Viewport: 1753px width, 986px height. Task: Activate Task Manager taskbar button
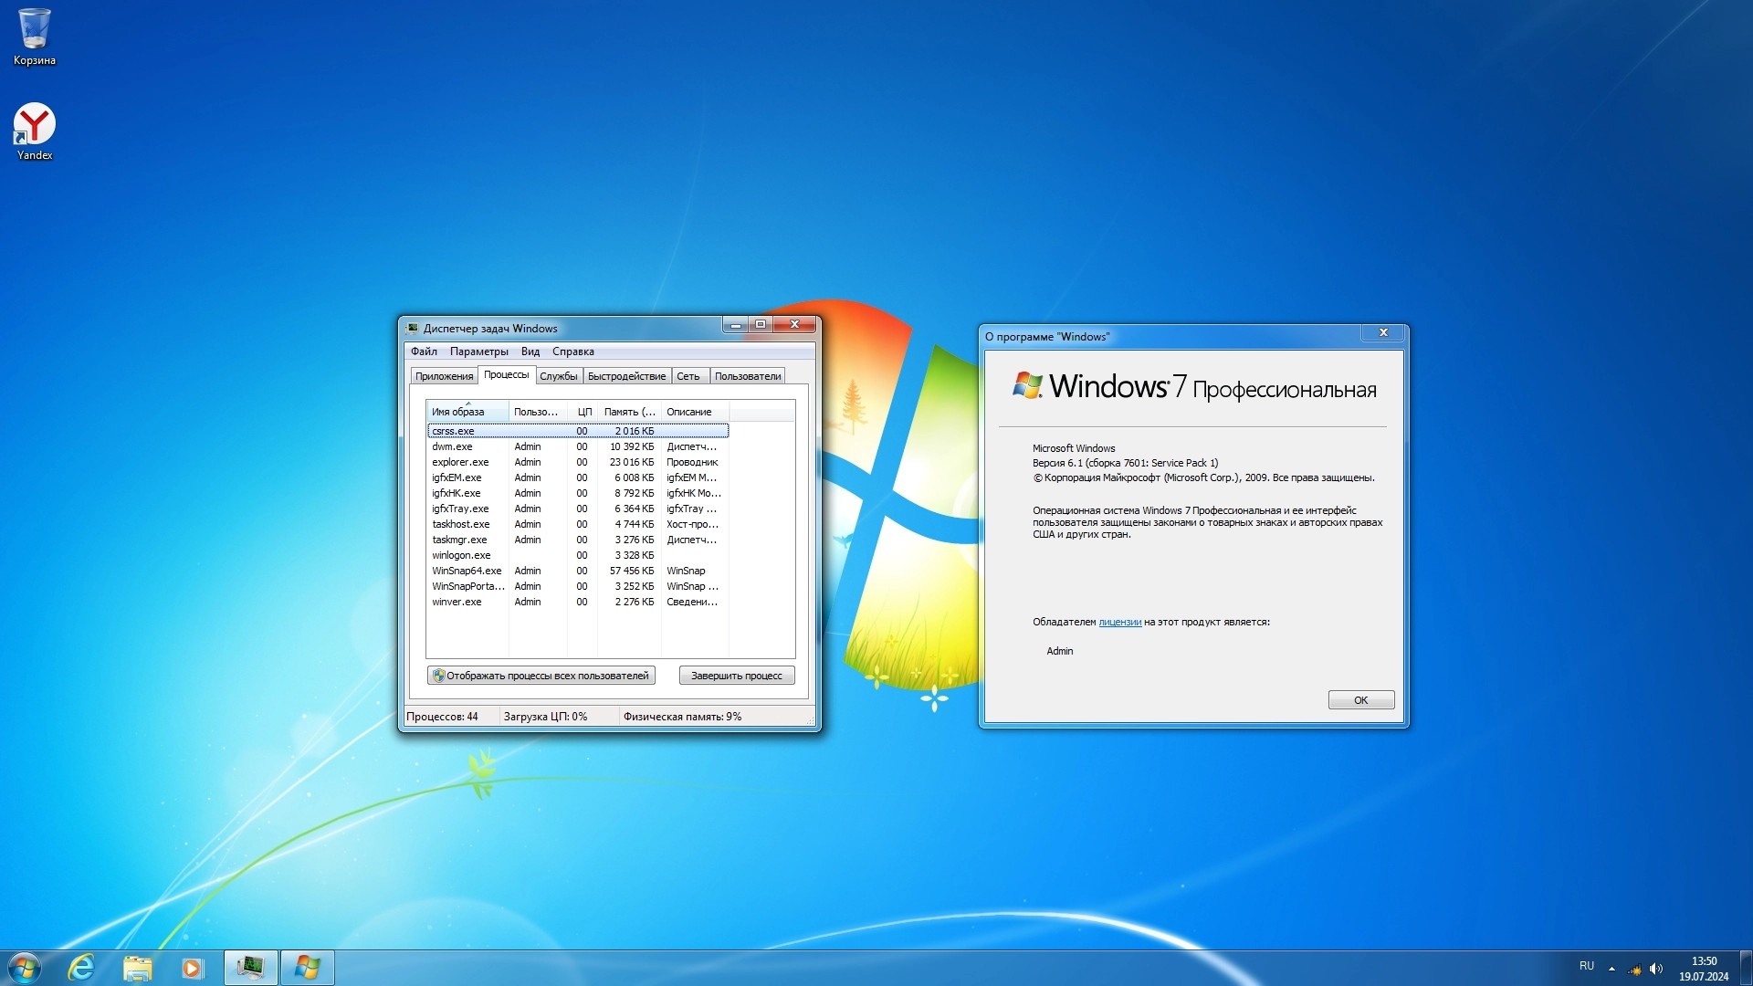point(250,968)
